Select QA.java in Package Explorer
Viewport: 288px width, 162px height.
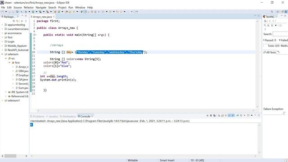pos(22,80)
